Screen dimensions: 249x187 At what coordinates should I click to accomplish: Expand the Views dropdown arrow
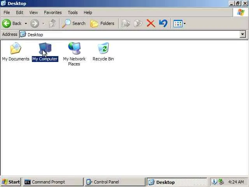184,23
